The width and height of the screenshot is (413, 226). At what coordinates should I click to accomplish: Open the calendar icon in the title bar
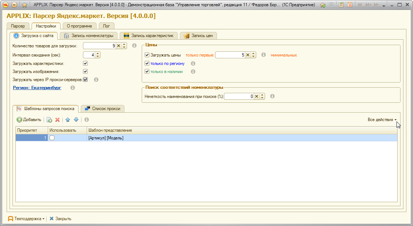click(349, 5)
